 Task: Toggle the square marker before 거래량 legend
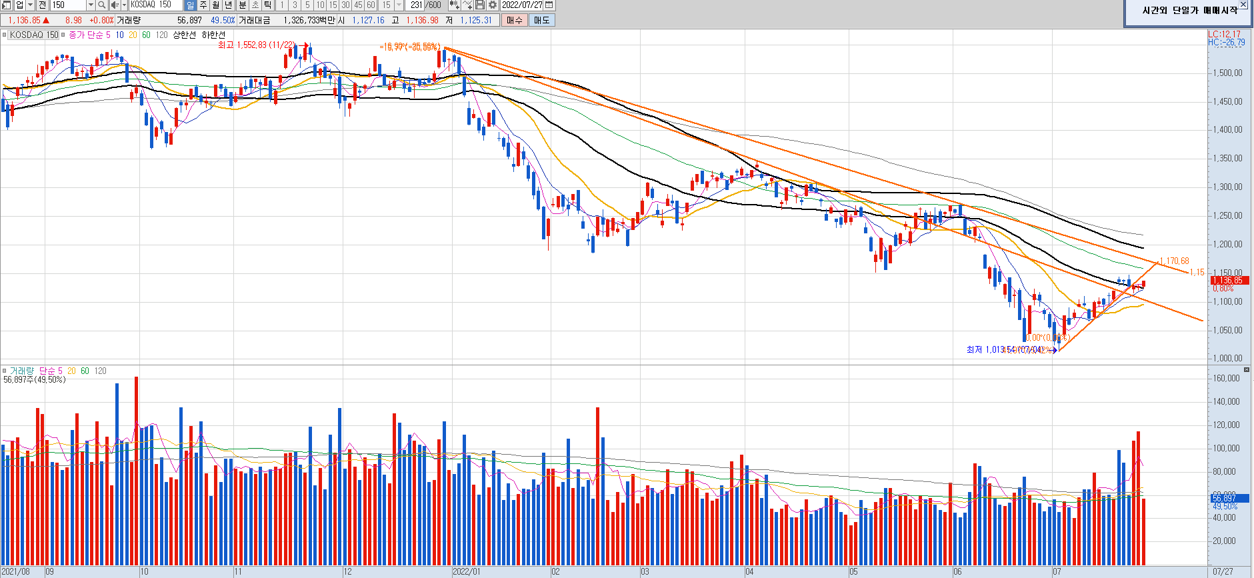point(5,371)
